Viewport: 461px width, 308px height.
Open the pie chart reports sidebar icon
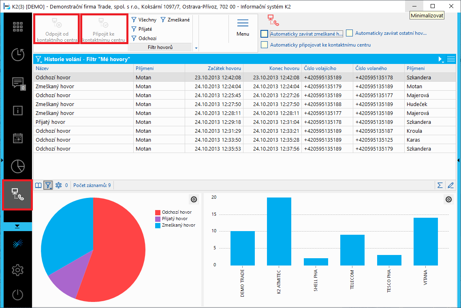[17, 166]
